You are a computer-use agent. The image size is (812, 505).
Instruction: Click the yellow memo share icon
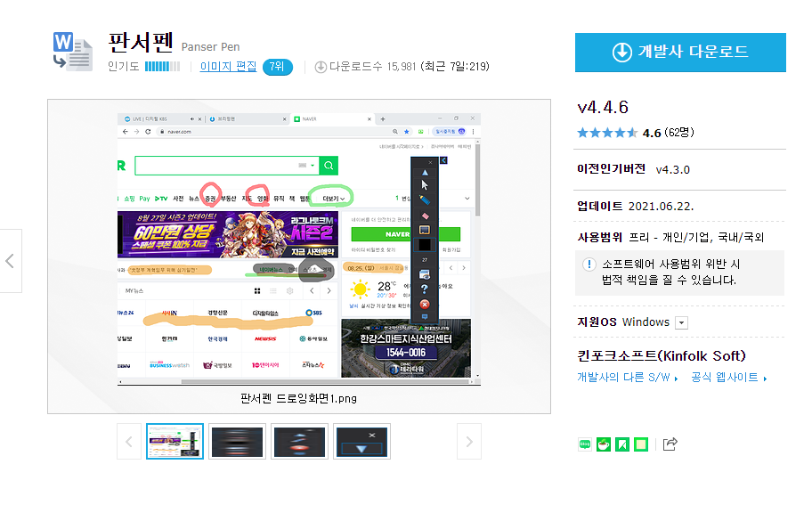640,444
